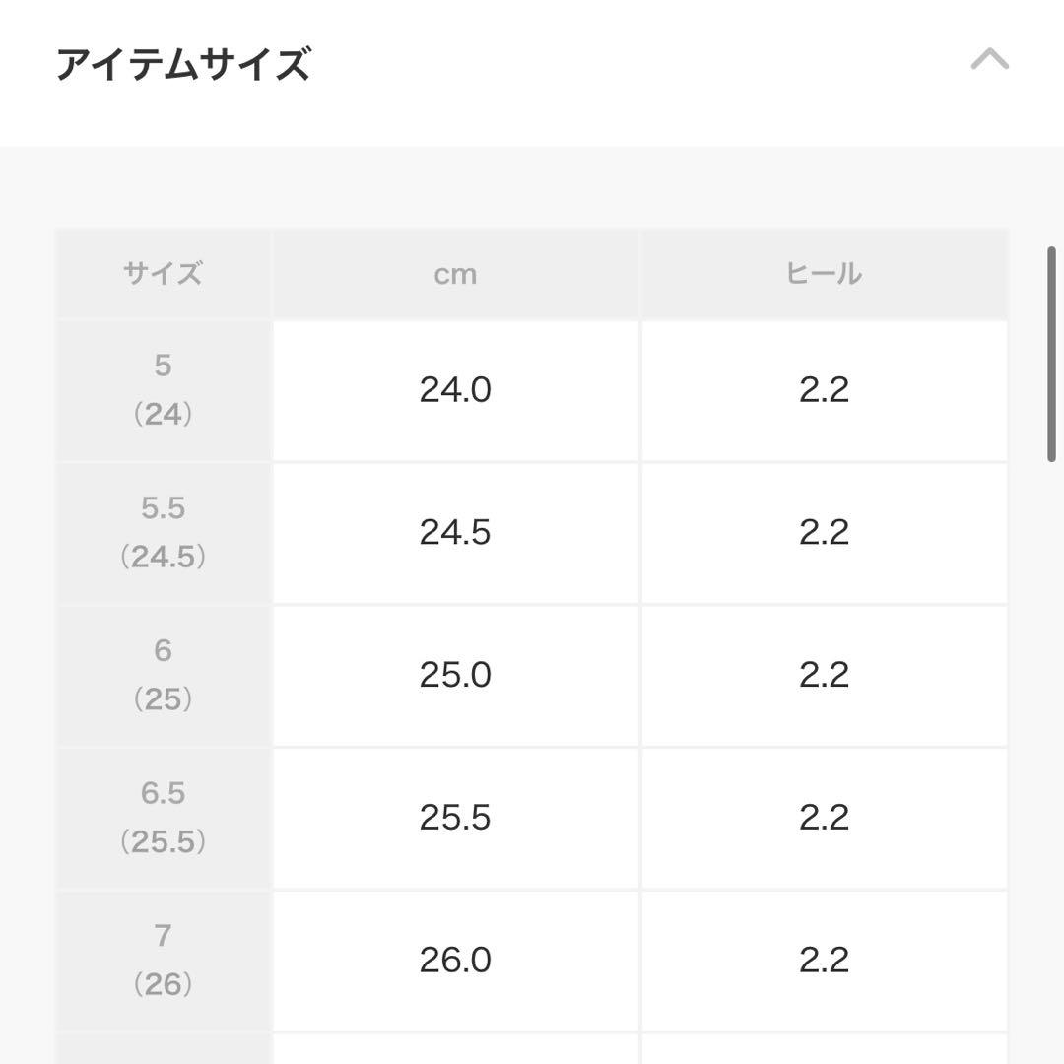
Task: Click the heel value 2.2 for size 7
Action: (x=824, y=959)
